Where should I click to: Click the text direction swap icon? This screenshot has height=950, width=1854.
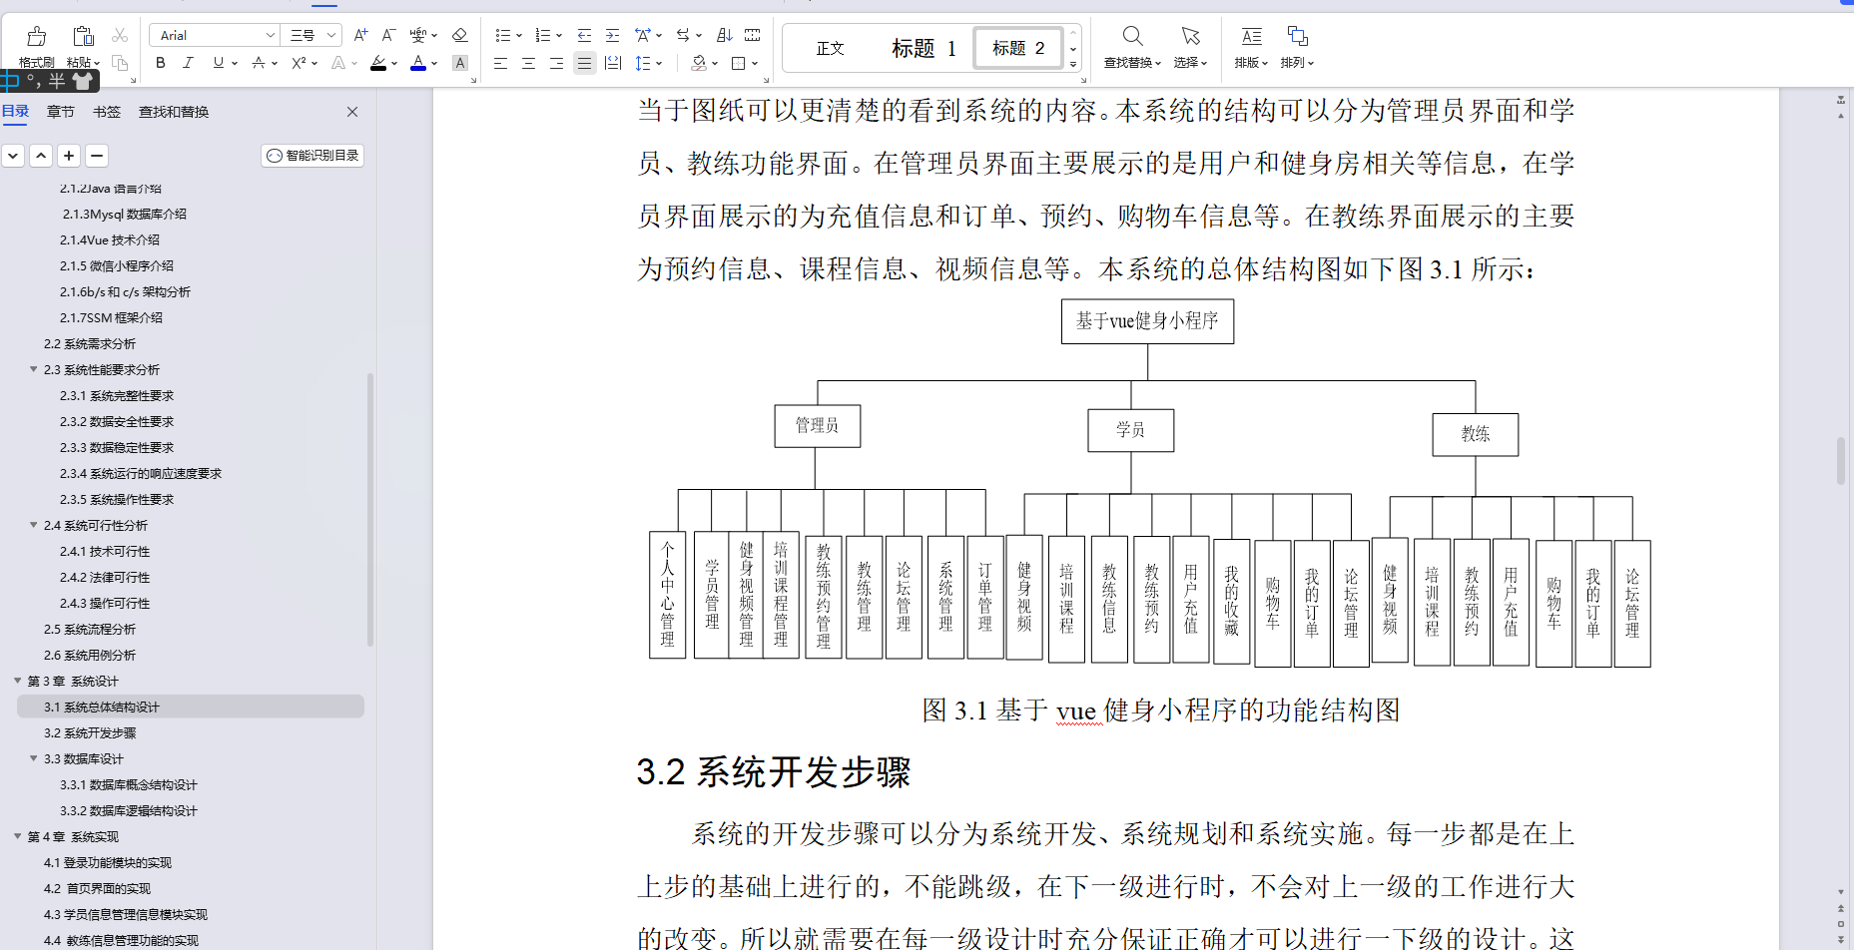(x=683, y=35)
